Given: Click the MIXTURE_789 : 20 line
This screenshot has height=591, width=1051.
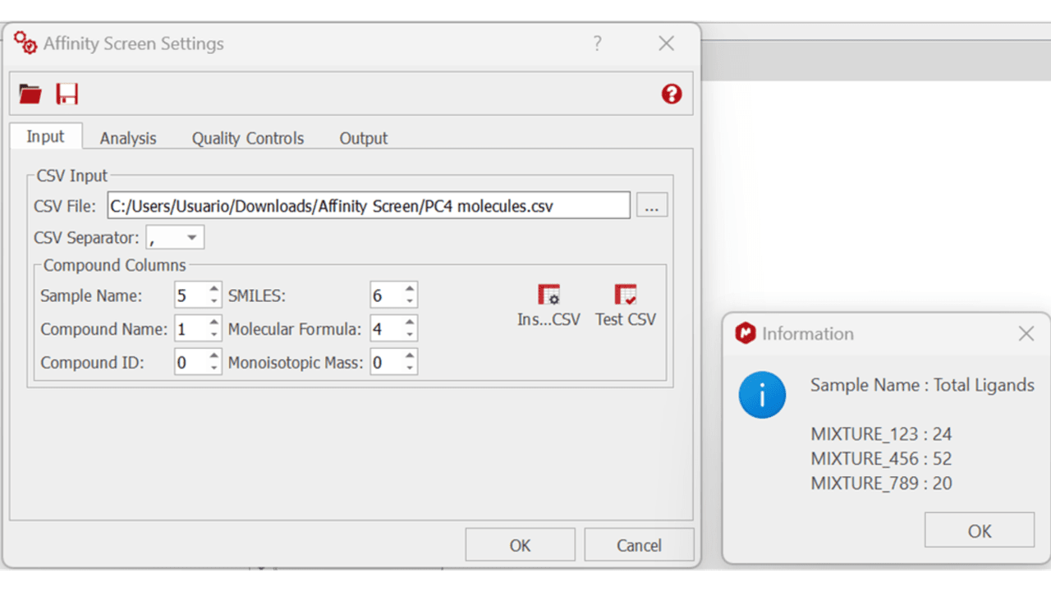Looking at the screenshot, I should coord(881,483).
